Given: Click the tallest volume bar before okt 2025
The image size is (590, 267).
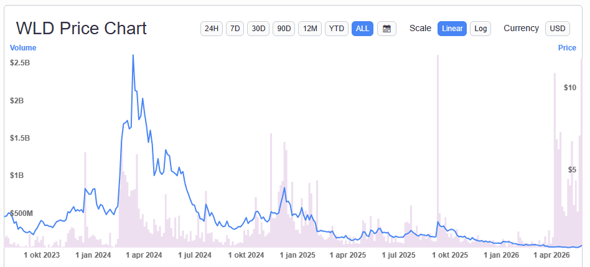Looking at the screenshot, I should pos(438,151).
